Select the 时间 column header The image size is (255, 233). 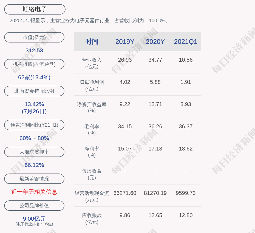pyautogui.click(x=92, y=42)
